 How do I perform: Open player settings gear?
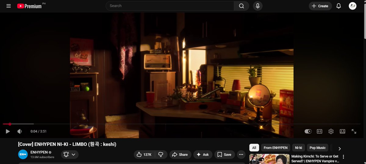point(331,131)
